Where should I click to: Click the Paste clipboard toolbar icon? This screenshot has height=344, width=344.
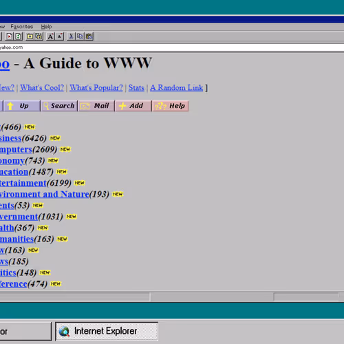[89, 36]
